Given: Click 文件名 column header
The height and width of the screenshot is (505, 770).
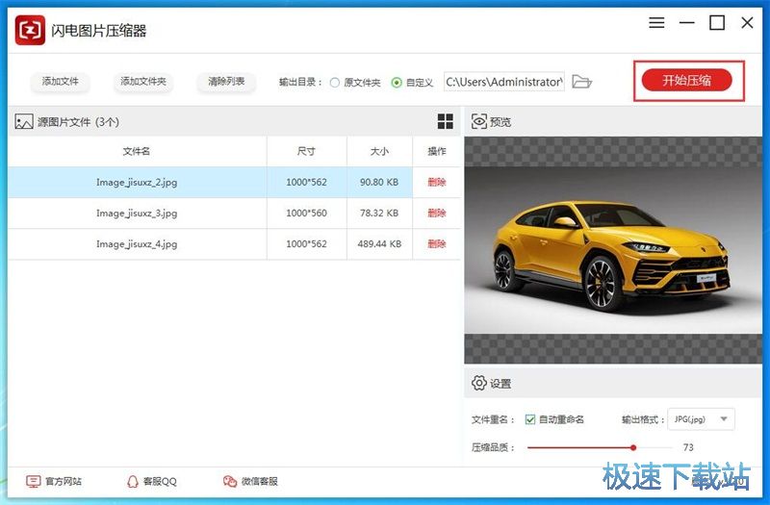Looking at the screenshot, I should [x=137, y=151].
